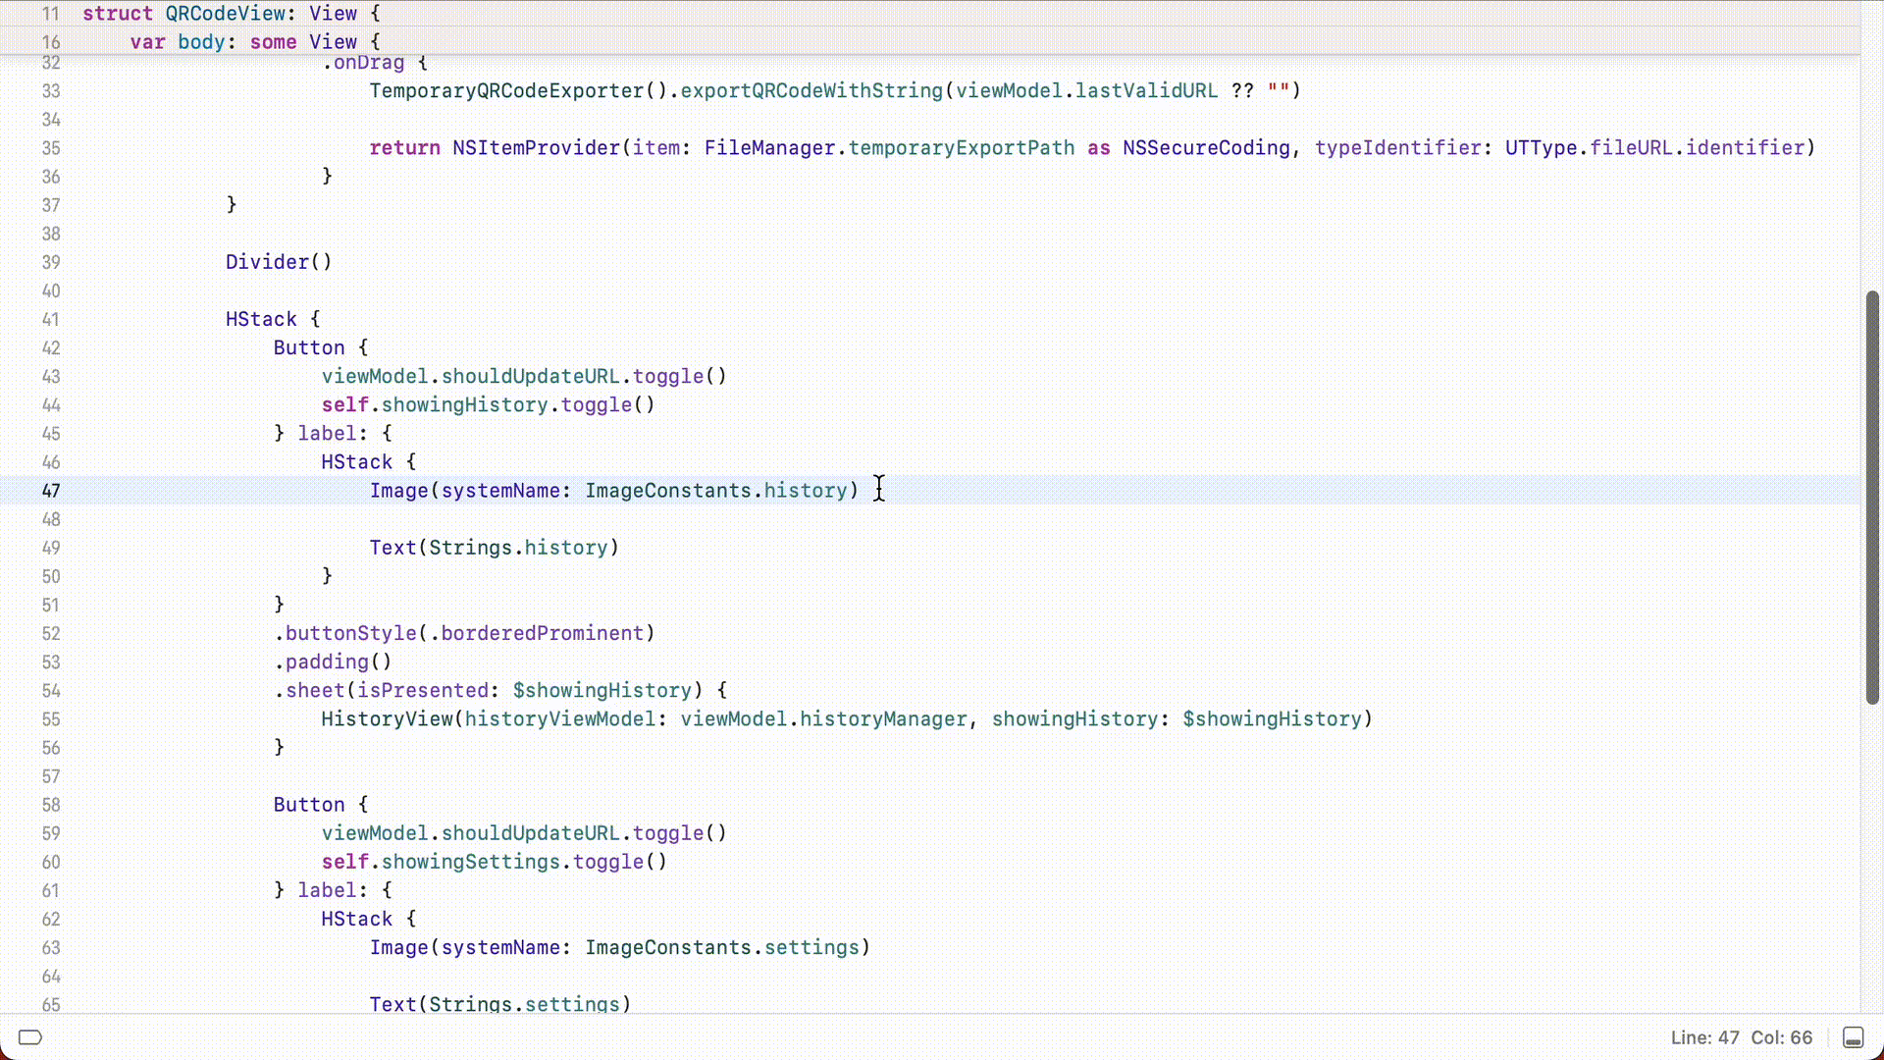Click HStack on line 46

[356, 461]
